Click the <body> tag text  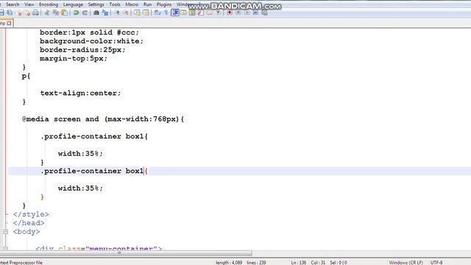click(x=26, y=232)
